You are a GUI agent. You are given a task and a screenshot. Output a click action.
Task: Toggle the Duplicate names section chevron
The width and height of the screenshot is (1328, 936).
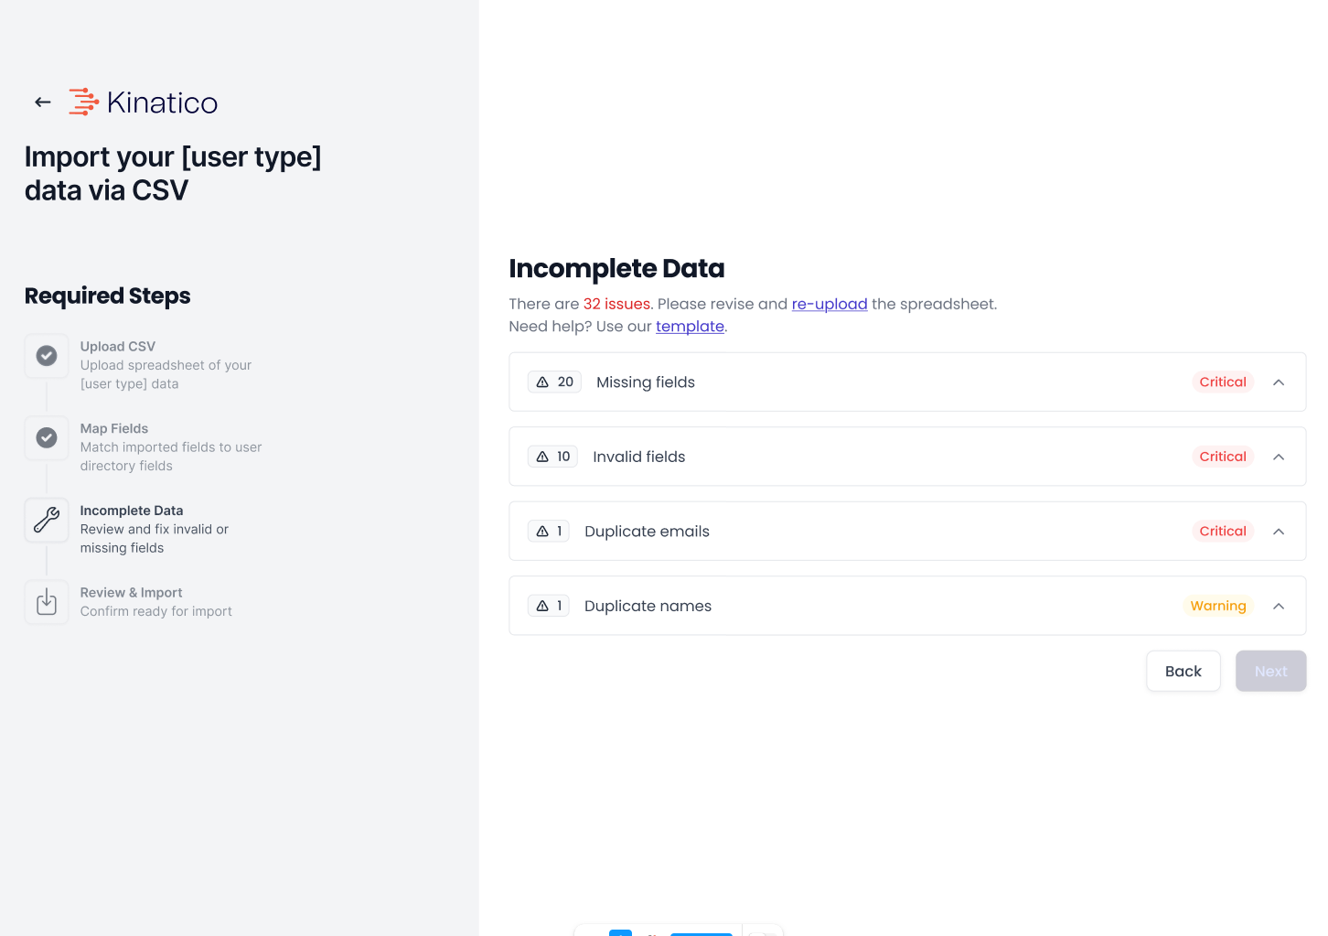pyautogui.click(x=1279, y=606)
